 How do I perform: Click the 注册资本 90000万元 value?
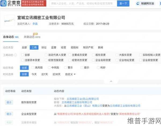[68, 24]
